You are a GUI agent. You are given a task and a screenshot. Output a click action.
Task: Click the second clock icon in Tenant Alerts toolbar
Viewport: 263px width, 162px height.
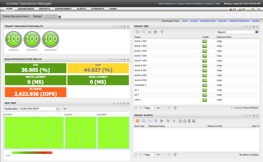coord(185,121)
